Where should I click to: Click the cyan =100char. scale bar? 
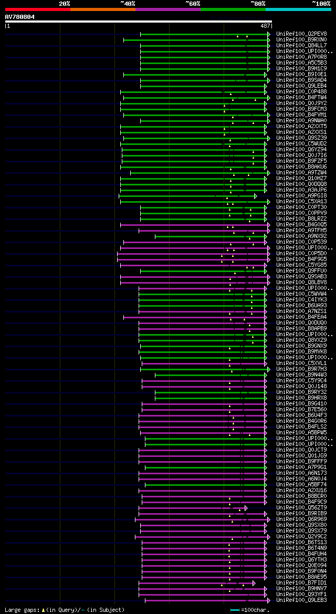pyautogui.click(x=235, y=610)
